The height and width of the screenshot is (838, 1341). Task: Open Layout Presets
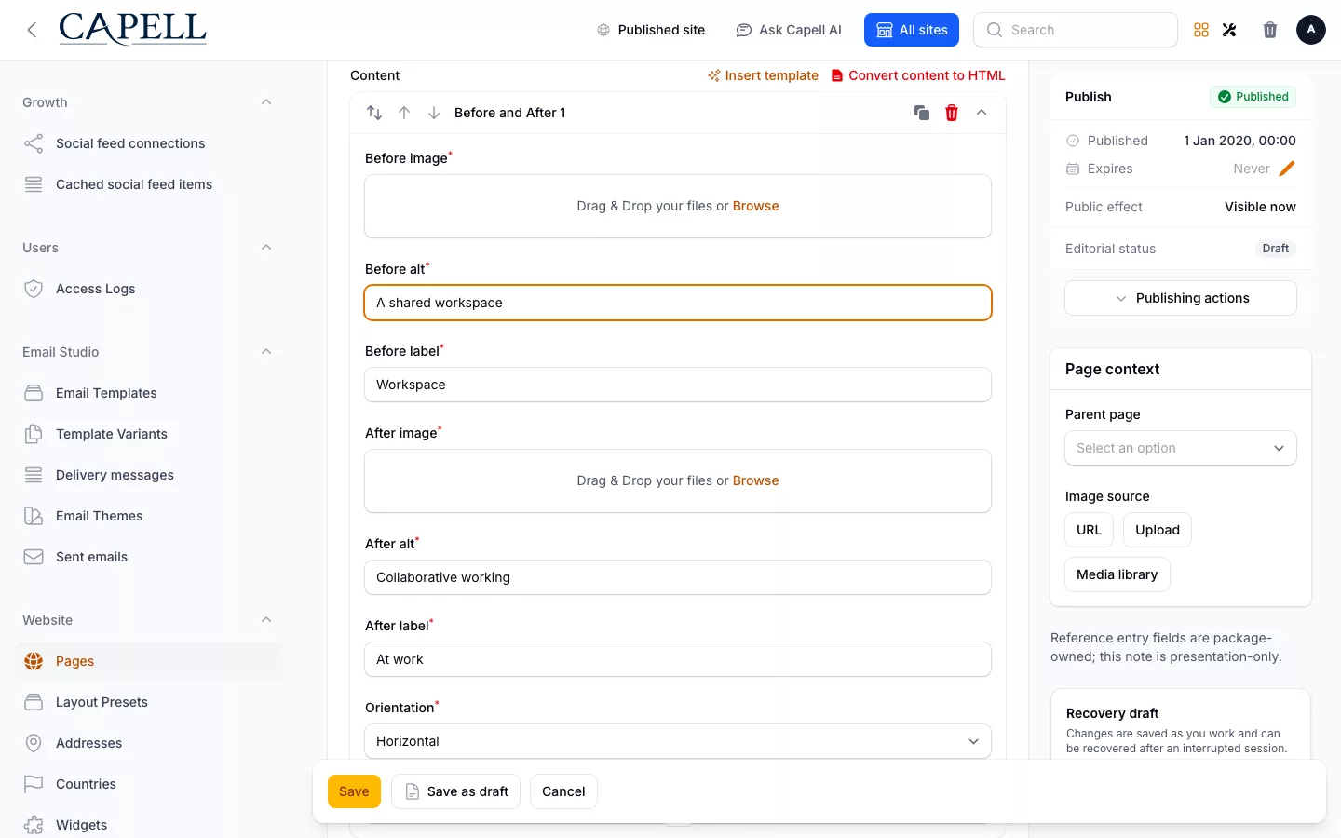(149, 702)
